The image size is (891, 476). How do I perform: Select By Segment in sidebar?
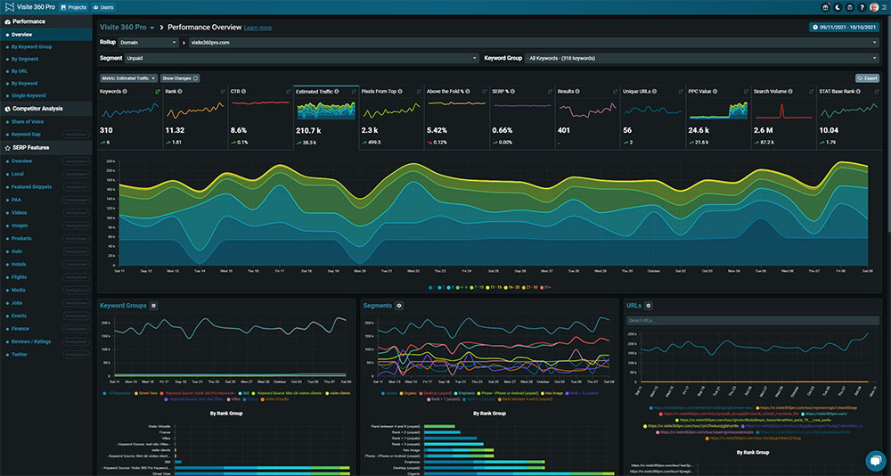pos(25,59)
